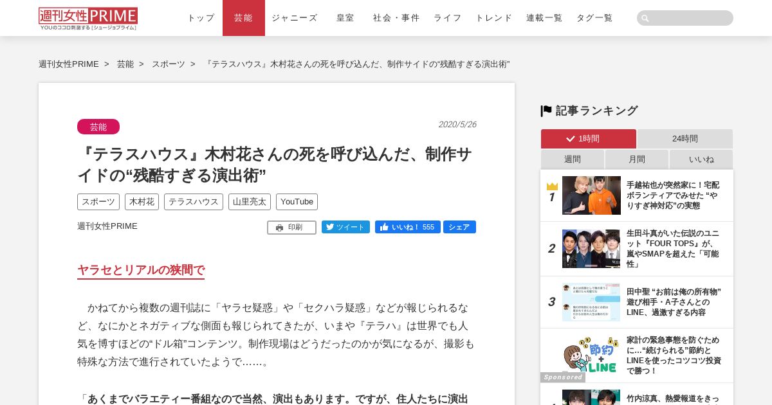Click 週刊女性PRIME breadcrumb link

click(69, 64)
